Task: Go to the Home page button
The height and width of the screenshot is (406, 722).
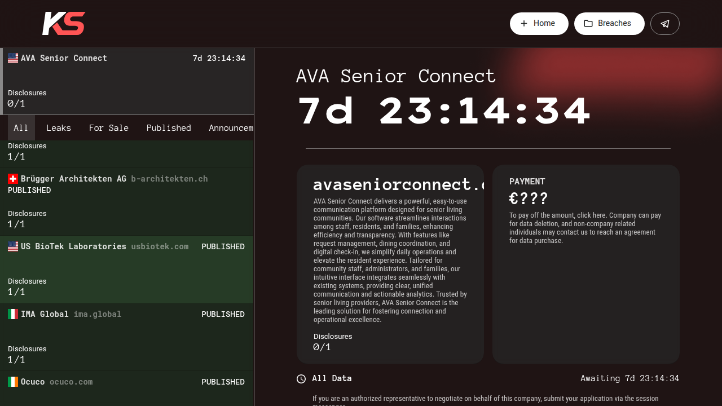Action: [539, 24]
